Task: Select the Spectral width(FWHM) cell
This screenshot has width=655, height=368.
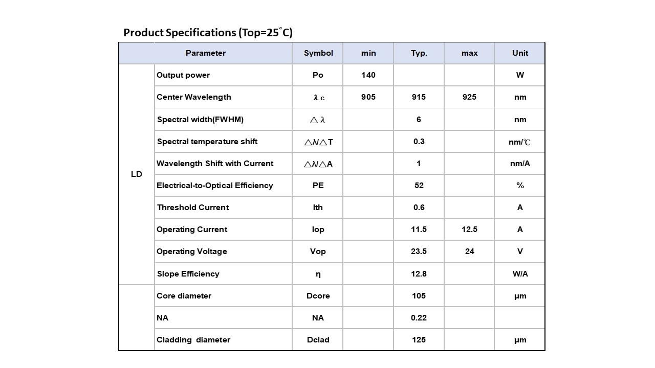Action: (x=200, y=120)
